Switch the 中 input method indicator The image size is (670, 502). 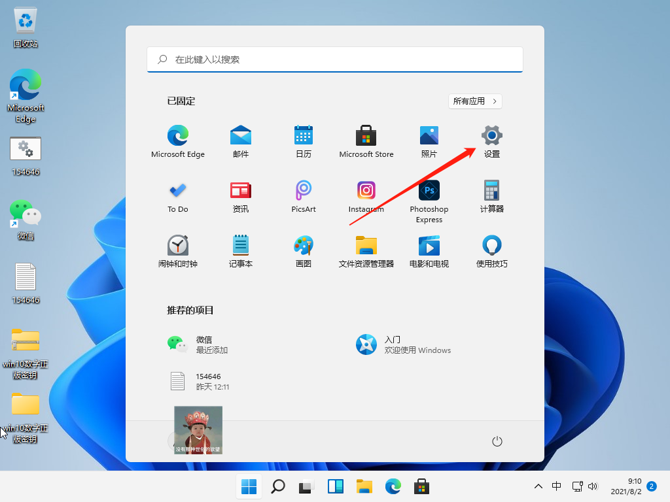pyautogui.click(x=556, y=486)
